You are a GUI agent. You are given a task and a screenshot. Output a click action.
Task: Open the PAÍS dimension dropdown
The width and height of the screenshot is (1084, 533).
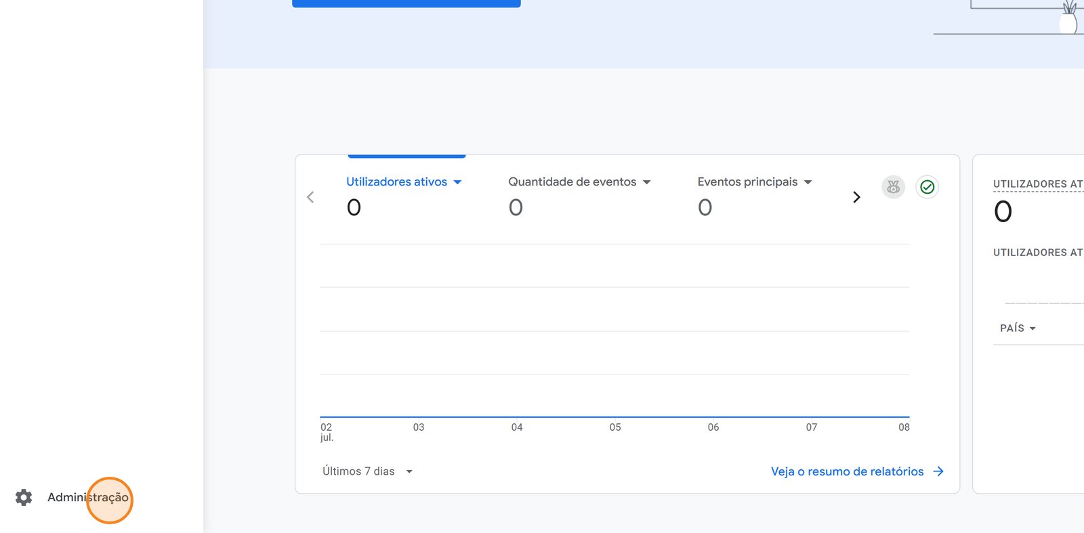point(1018,328)
